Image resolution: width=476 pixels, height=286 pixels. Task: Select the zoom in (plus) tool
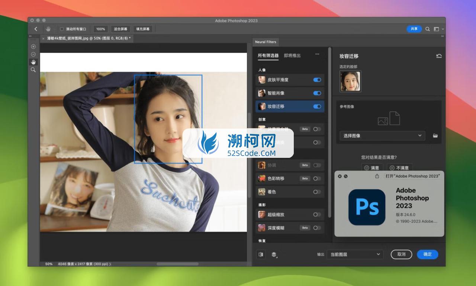pyautogui.click(x=33, y=47)
